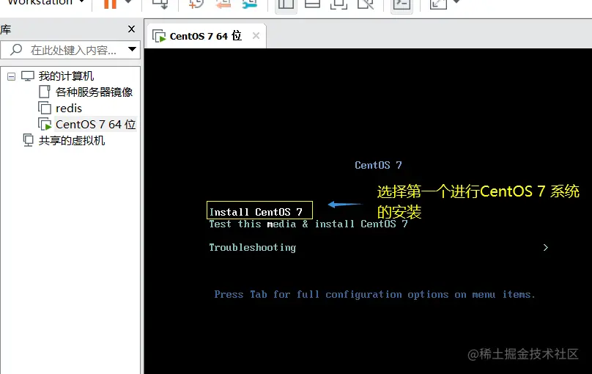Click the arrow chevron on Troubleshooting row
The image size is (592, 374).
(x=546, y=247)
